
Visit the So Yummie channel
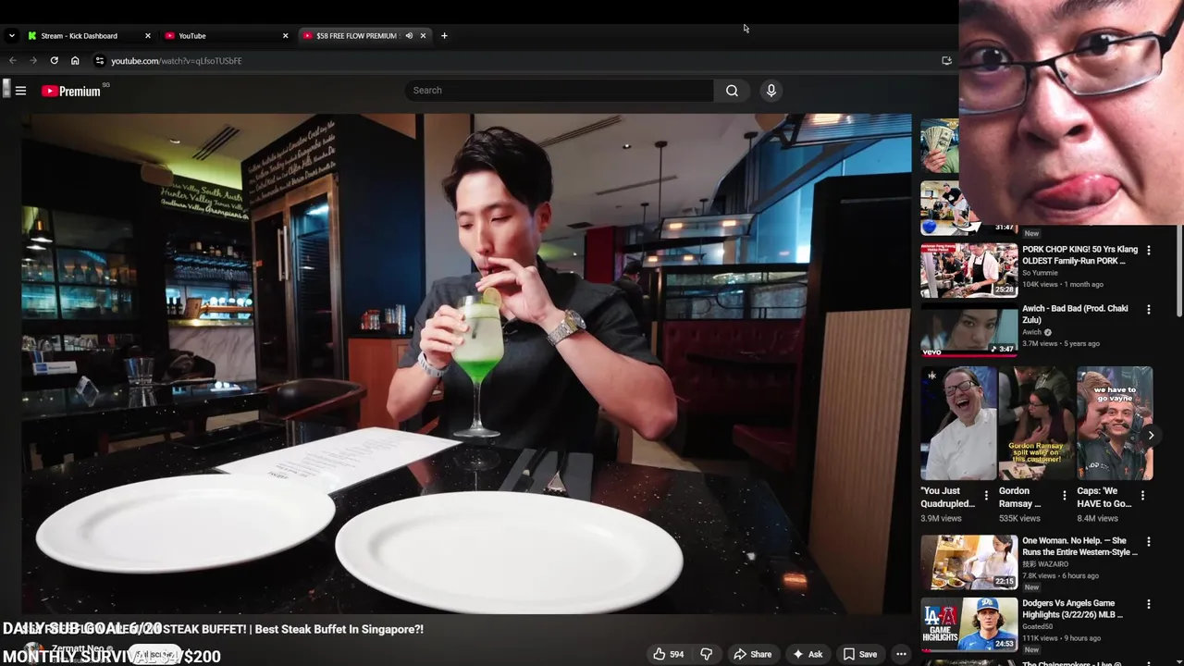click(1039, 273)
